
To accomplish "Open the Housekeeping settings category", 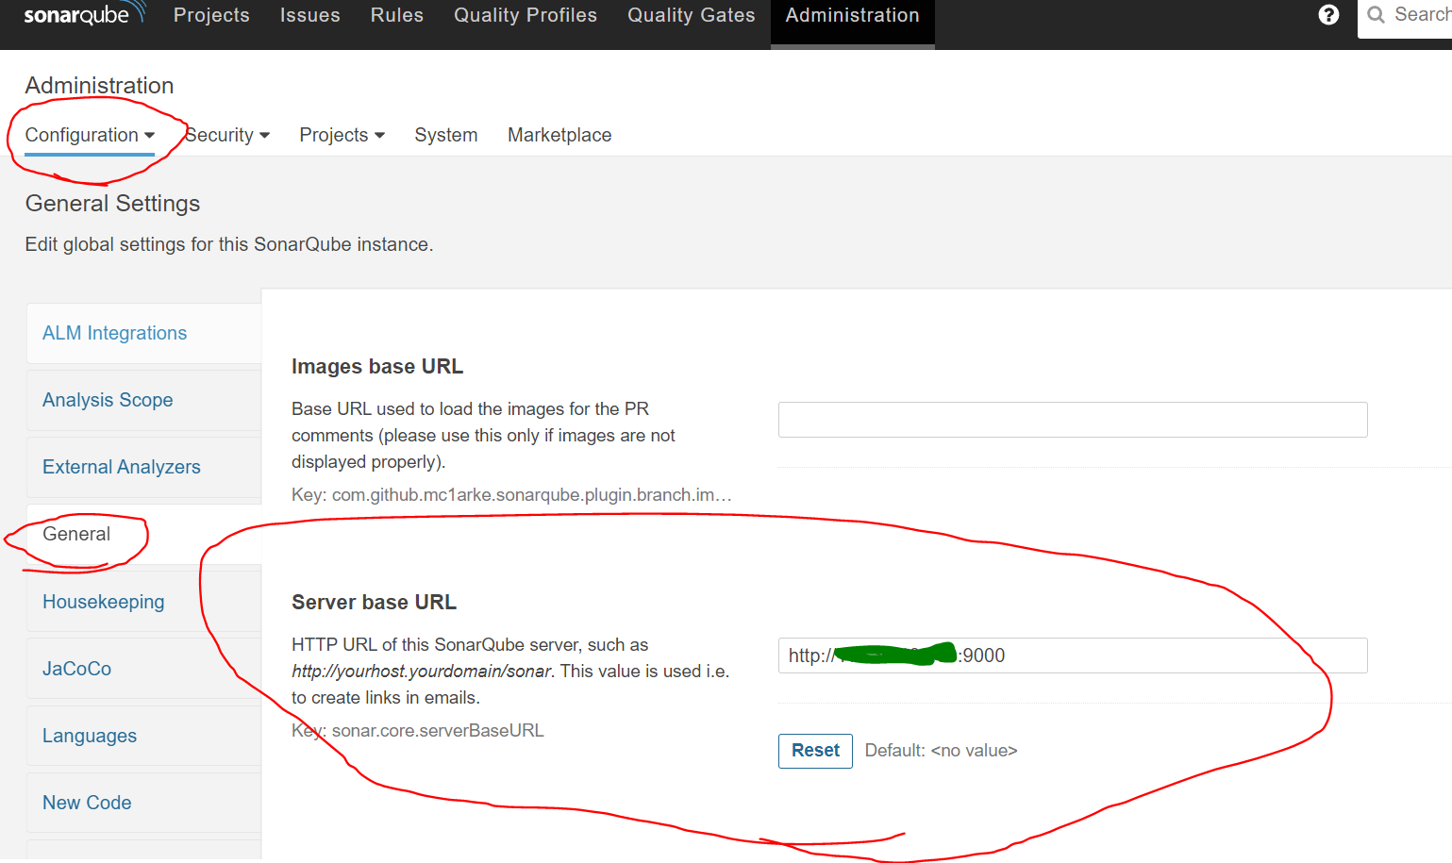I will (x=143, y=602).
